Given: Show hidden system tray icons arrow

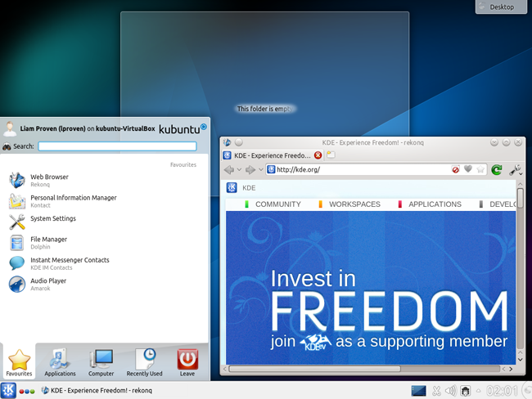Looking at the screenshot, I should pyautogui.click(x=479, y=391).
